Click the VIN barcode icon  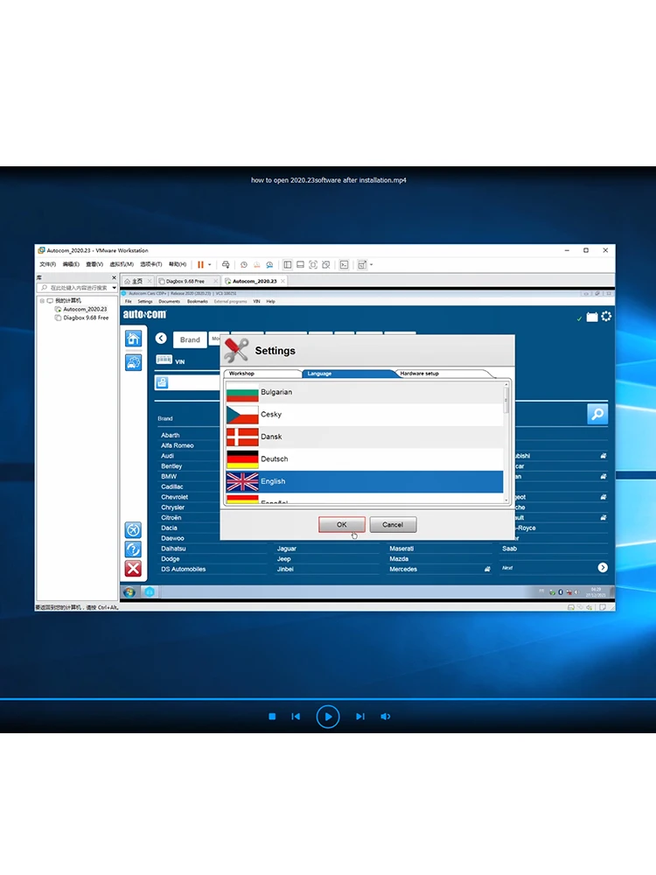click(164, 360)
